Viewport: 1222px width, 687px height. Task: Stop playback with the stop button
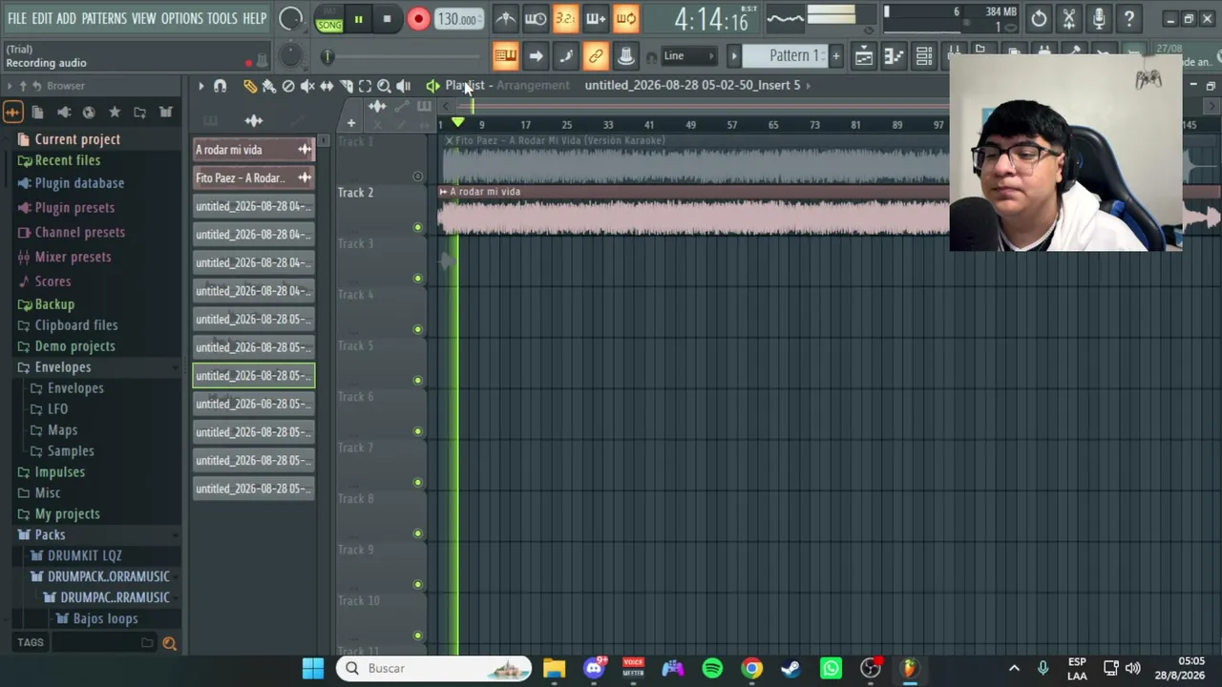click(387, 19)
